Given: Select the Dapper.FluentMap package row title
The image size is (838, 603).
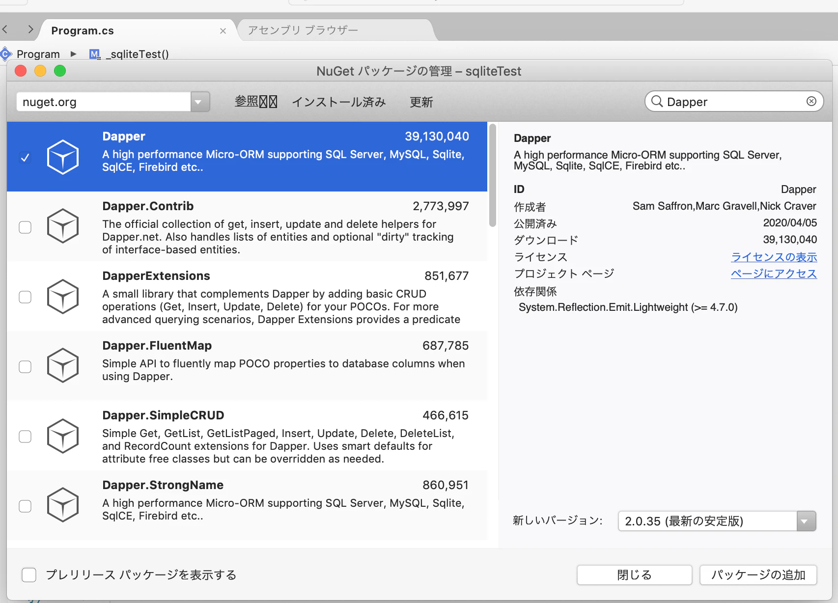Looking at the screenshot, I should click(x=157, y=346).
